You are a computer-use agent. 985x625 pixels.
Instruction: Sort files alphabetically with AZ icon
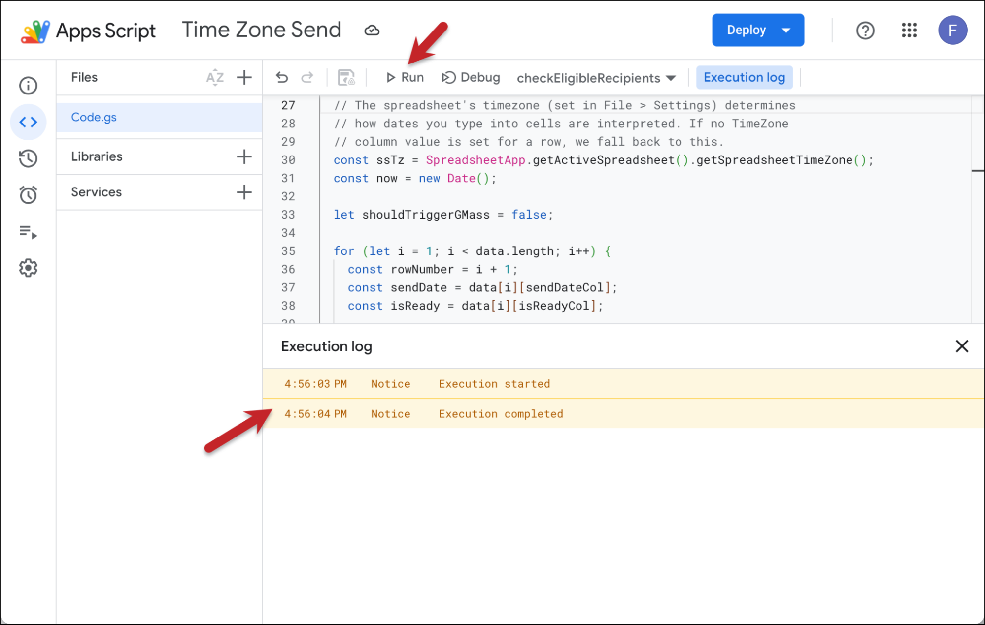click(x=215, y=78)
